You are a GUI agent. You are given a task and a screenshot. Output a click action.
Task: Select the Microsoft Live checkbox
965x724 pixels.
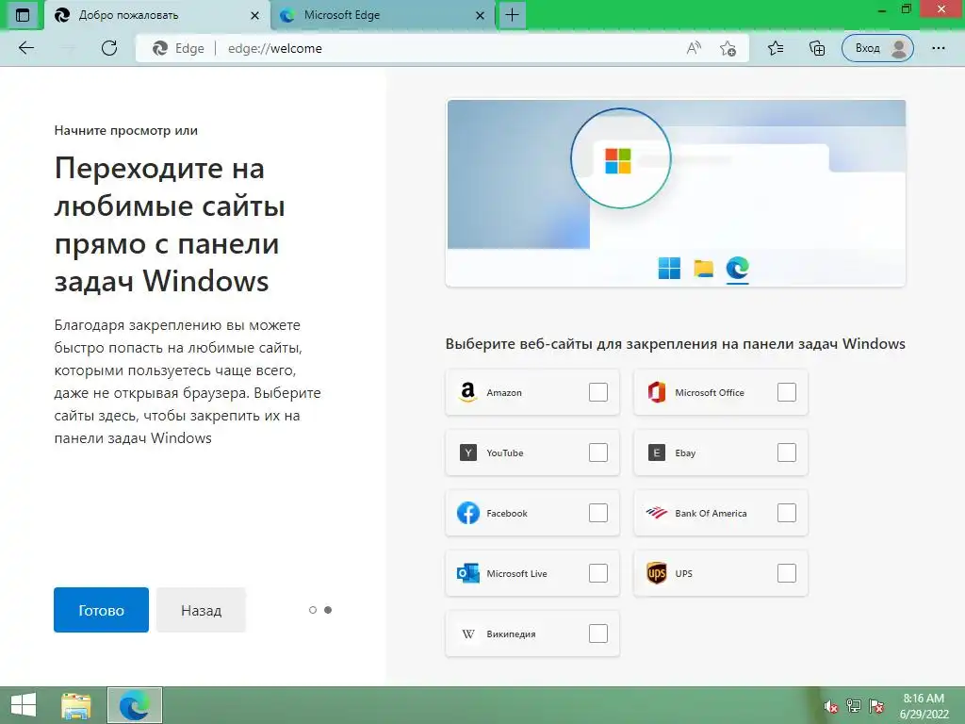pos(598,573)
